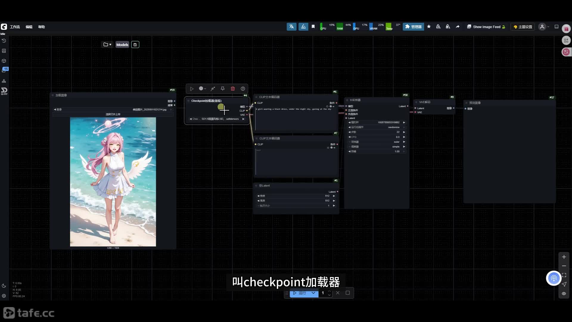Toggle the bottom panel icon in the top bar

coord(556,27)
